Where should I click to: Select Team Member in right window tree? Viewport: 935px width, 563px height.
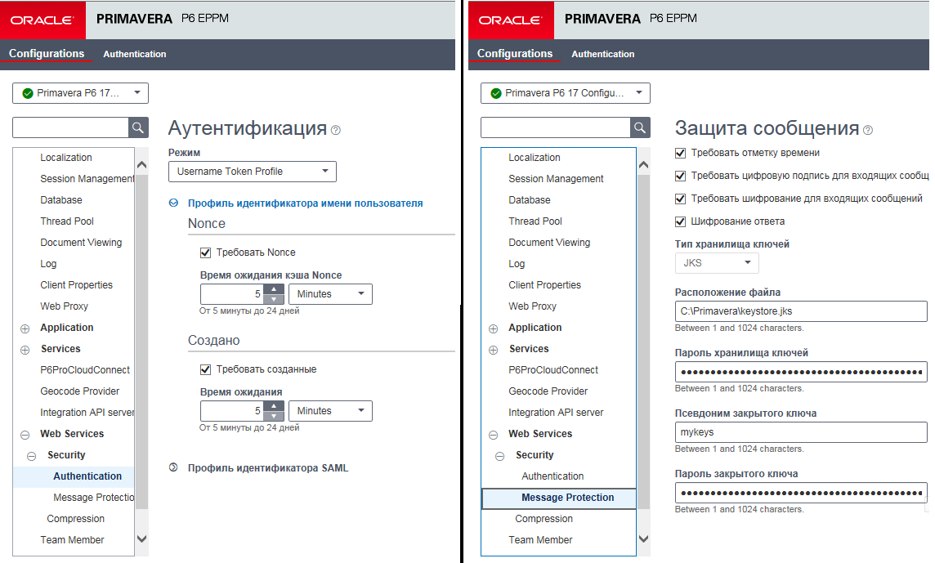coord(540,540)
